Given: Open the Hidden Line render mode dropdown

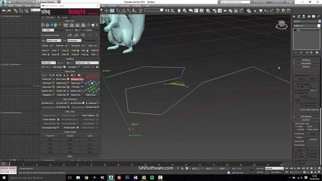Looking at the screenshot, I should click(87, 63).
